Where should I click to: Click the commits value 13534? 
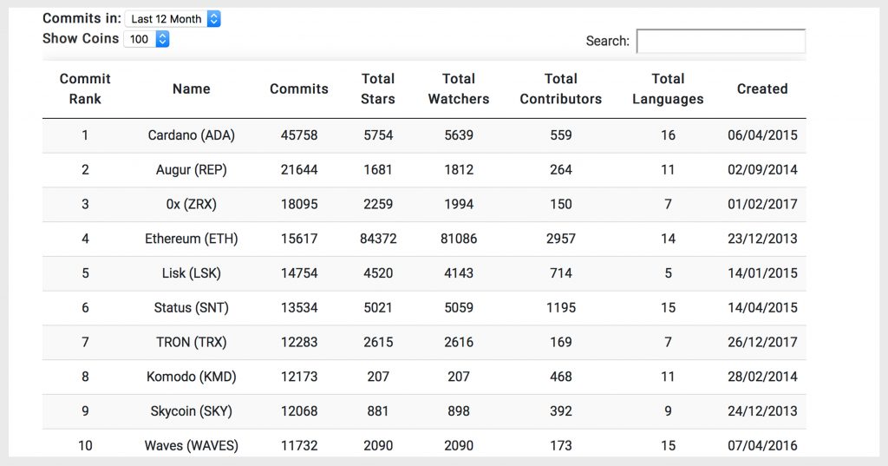pos(299,308)
